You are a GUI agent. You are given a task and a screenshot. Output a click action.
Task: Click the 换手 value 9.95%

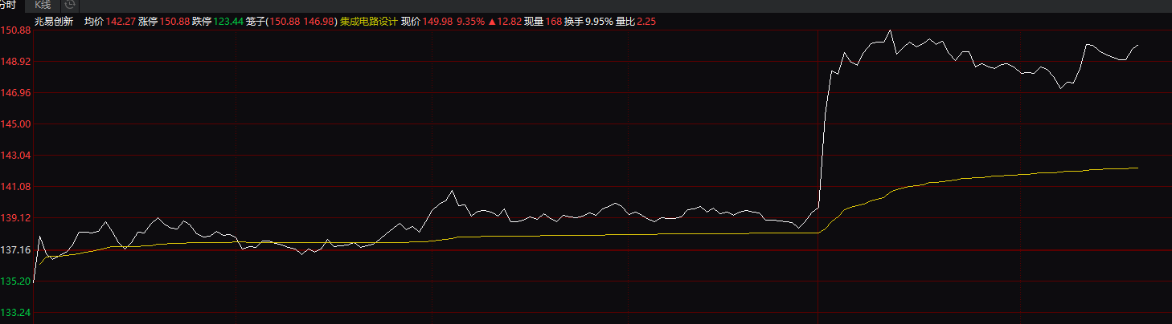click(x=599, y=22)
